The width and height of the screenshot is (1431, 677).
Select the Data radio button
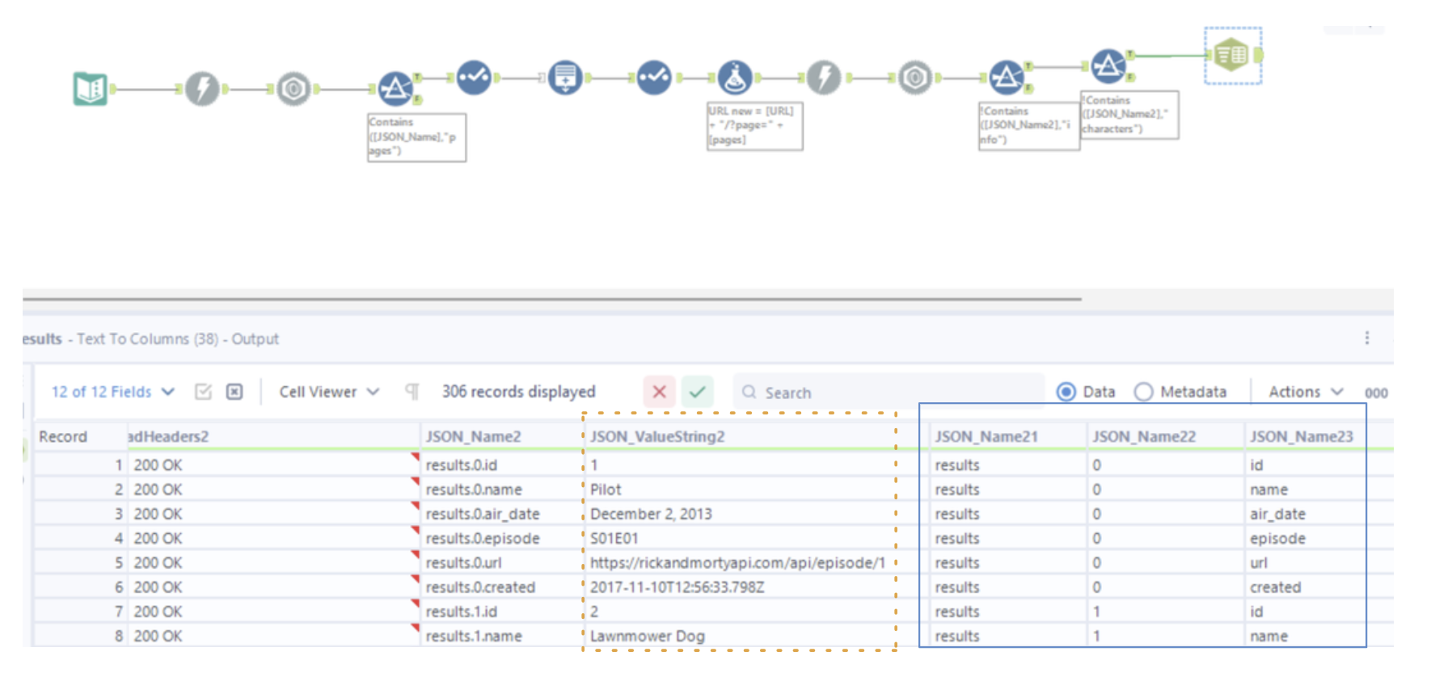[x=1066, y=392]
